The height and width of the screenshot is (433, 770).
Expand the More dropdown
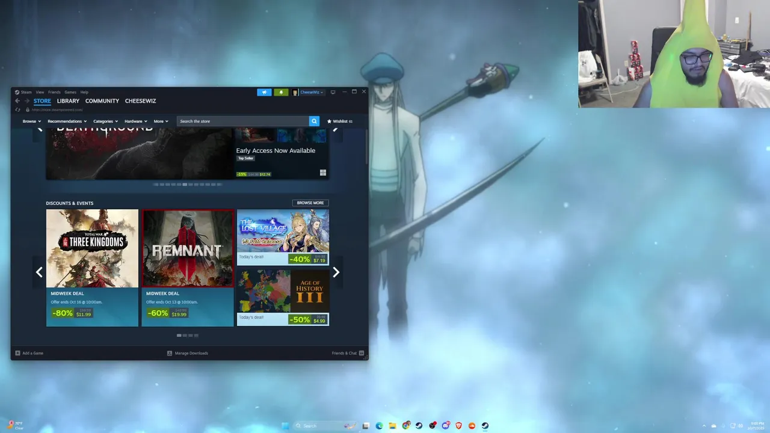[161, 121]
